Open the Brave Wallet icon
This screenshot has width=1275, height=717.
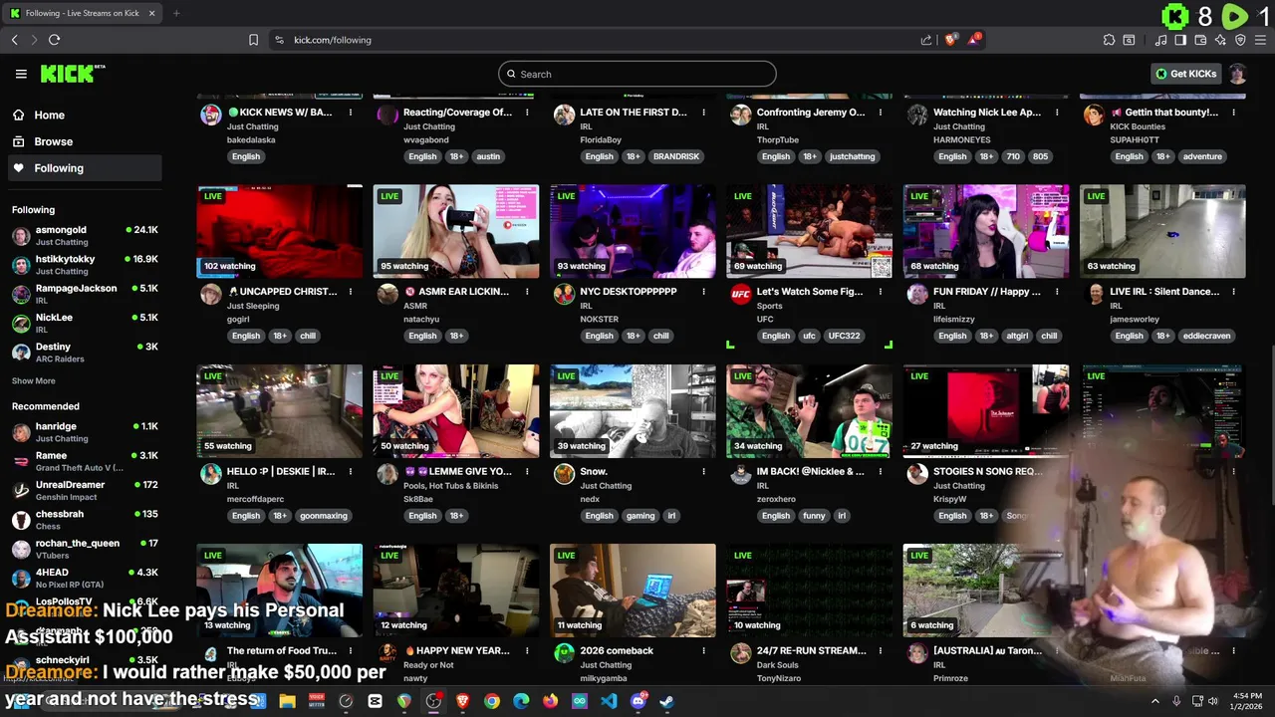1200,40
